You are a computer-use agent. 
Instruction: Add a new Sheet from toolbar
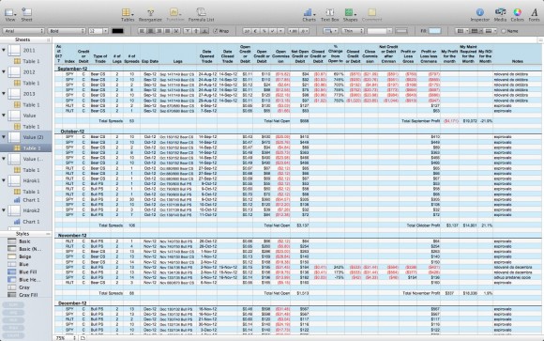tap(26, 15)
